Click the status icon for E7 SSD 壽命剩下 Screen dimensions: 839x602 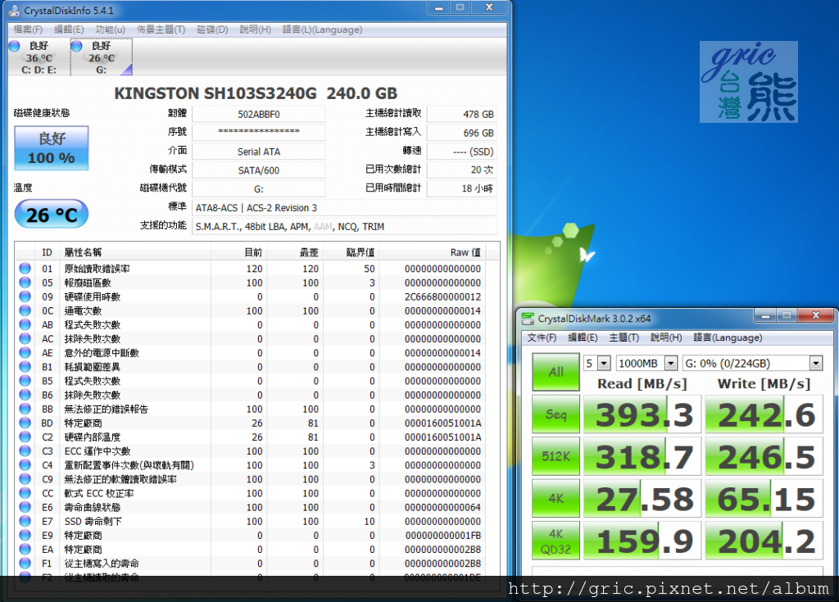pos(25,521)
